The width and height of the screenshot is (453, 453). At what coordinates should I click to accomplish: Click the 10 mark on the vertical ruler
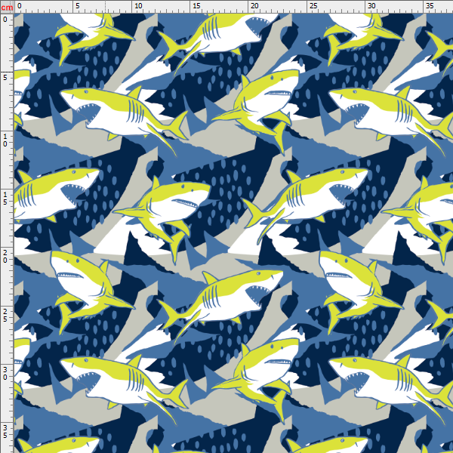click(5, 140)
